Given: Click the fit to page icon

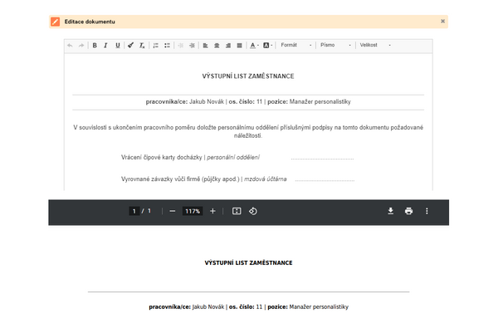Looking at the screenshot, I should (x=237, y=211).
